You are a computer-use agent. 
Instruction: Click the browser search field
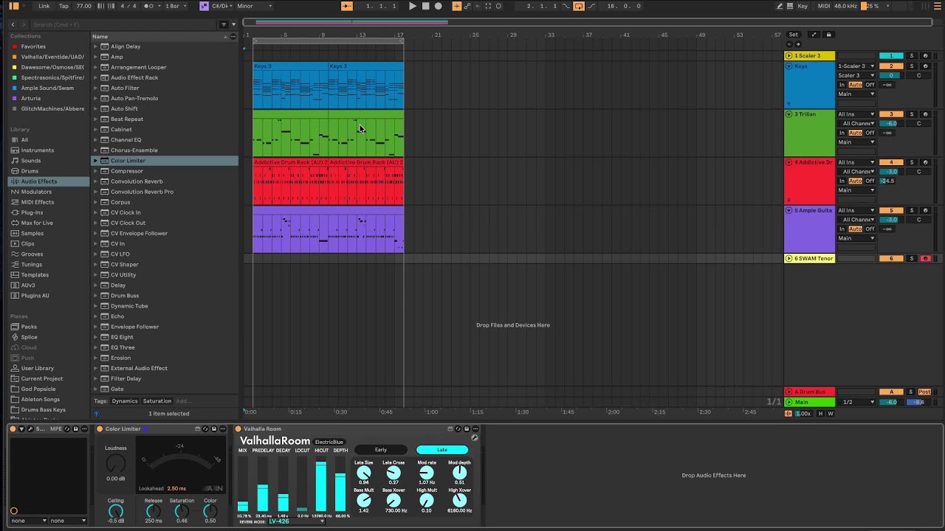pyautogui.click(x=122, y=24)
